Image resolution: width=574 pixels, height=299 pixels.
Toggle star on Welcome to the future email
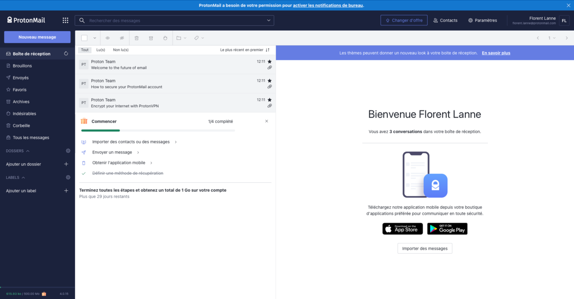(x=269, y=61)
